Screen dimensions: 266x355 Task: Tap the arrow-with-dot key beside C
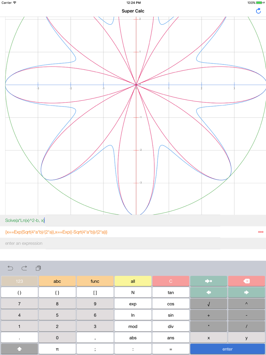click(209, 281)
